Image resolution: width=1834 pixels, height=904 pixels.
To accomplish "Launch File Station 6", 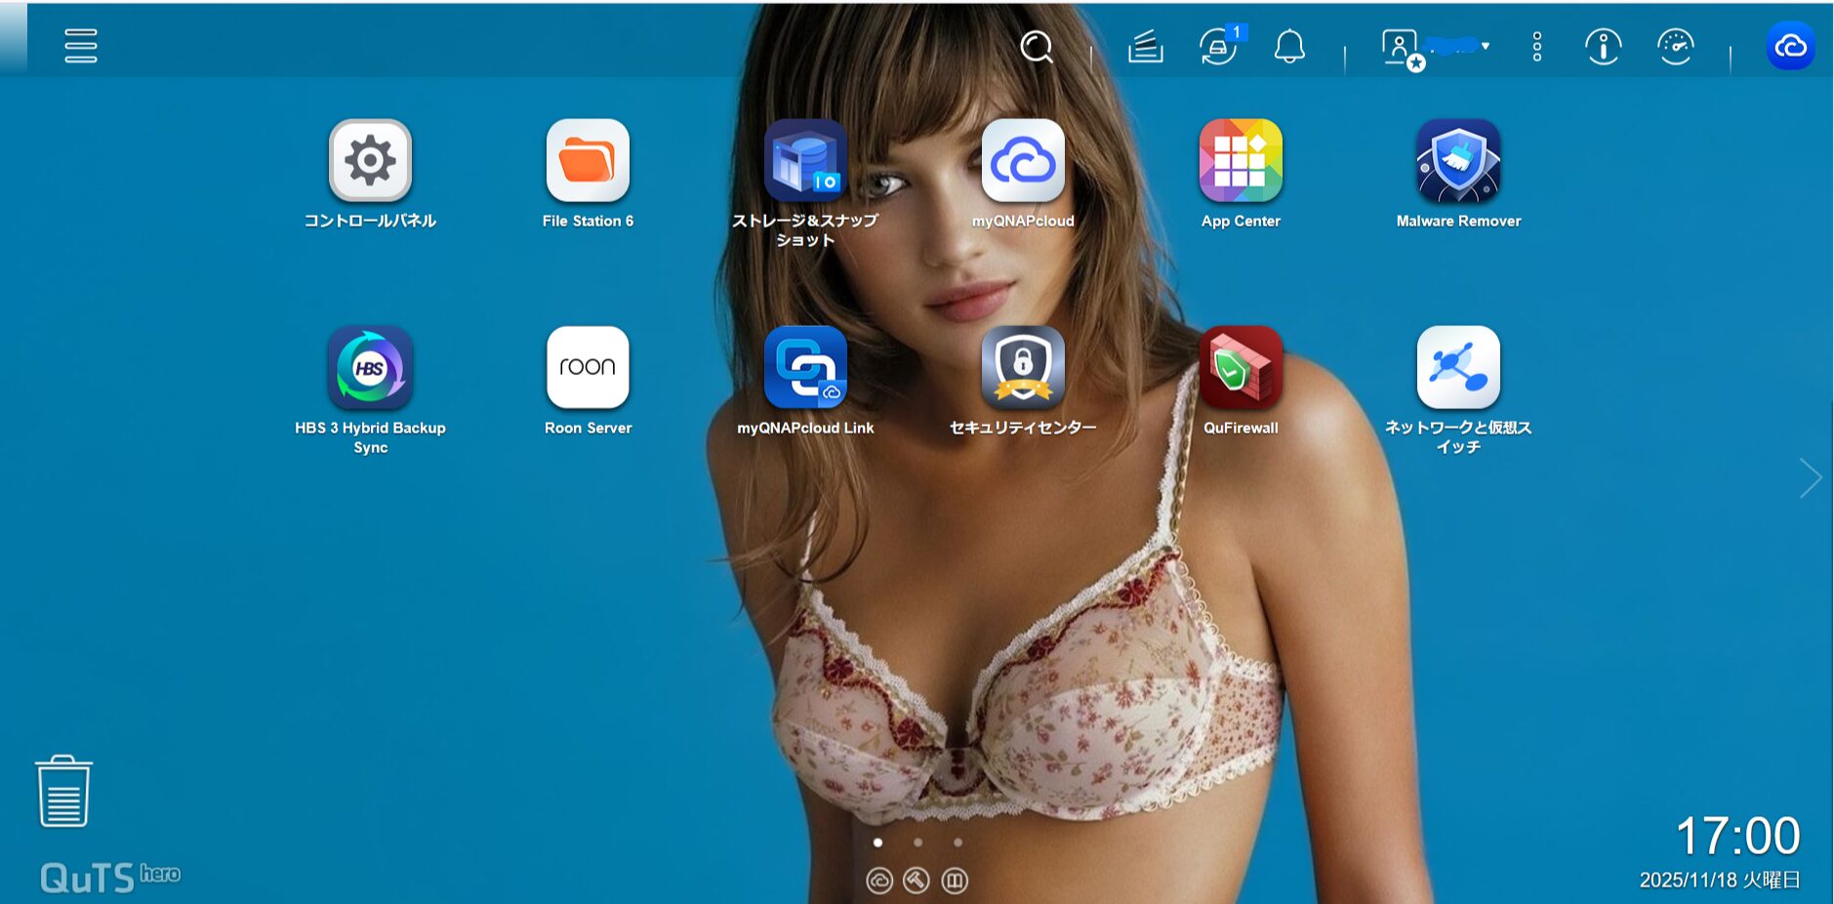I will coord(588,161).
